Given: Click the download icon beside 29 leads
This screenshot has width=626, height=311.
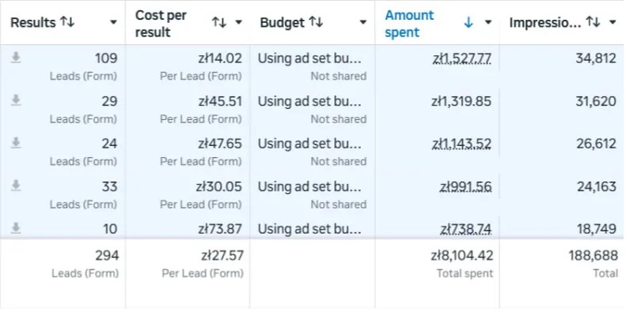Looking at the screenshot, I should (x=16, y=101).
